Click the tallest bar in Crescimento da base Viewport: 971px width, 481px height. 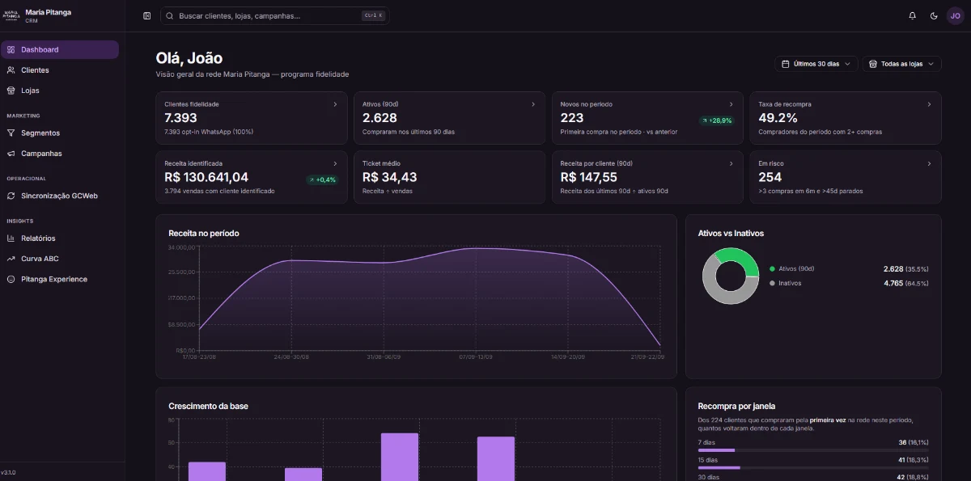click(400, 457)
